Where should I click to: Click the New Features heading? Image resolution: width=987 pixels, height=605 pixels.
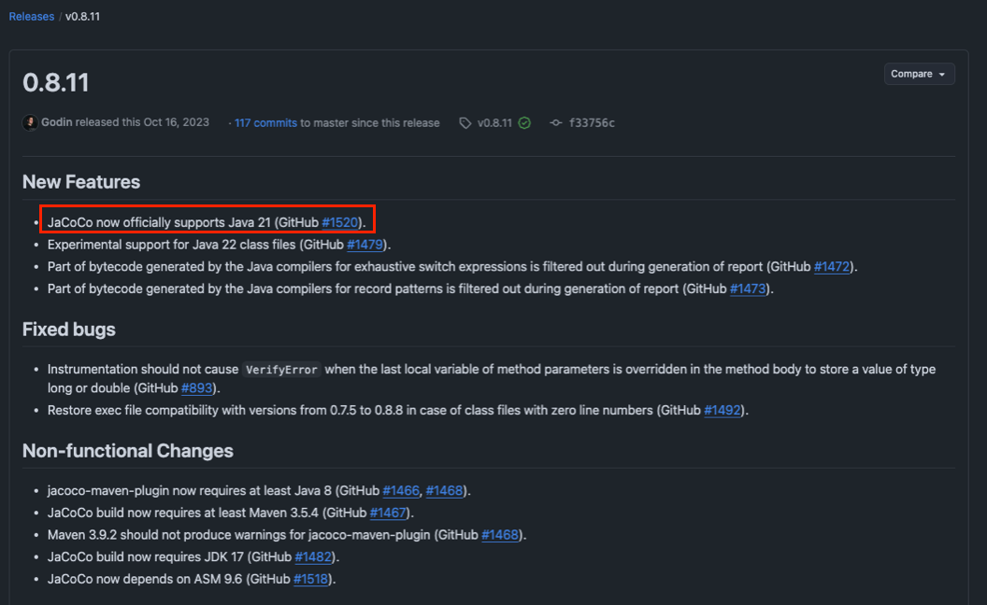(81, 182)
